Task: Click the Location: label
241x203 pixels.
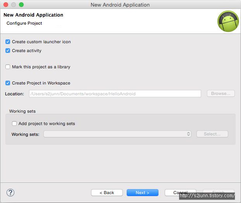Action: click(x=14, y=94)
